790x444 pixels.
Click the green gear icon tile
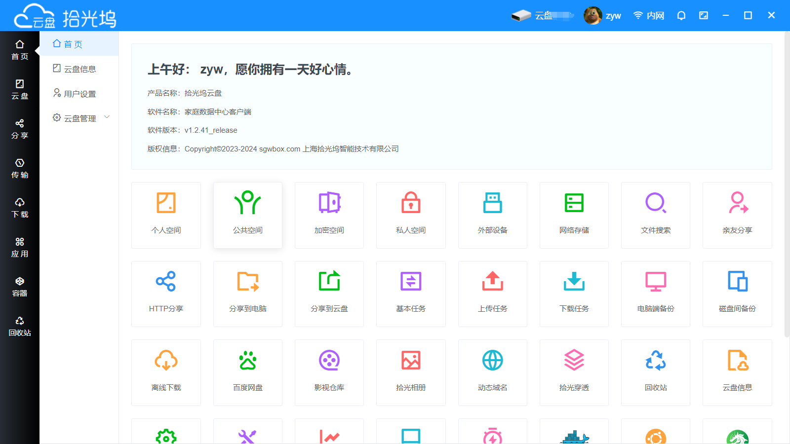tap(166, 432)
